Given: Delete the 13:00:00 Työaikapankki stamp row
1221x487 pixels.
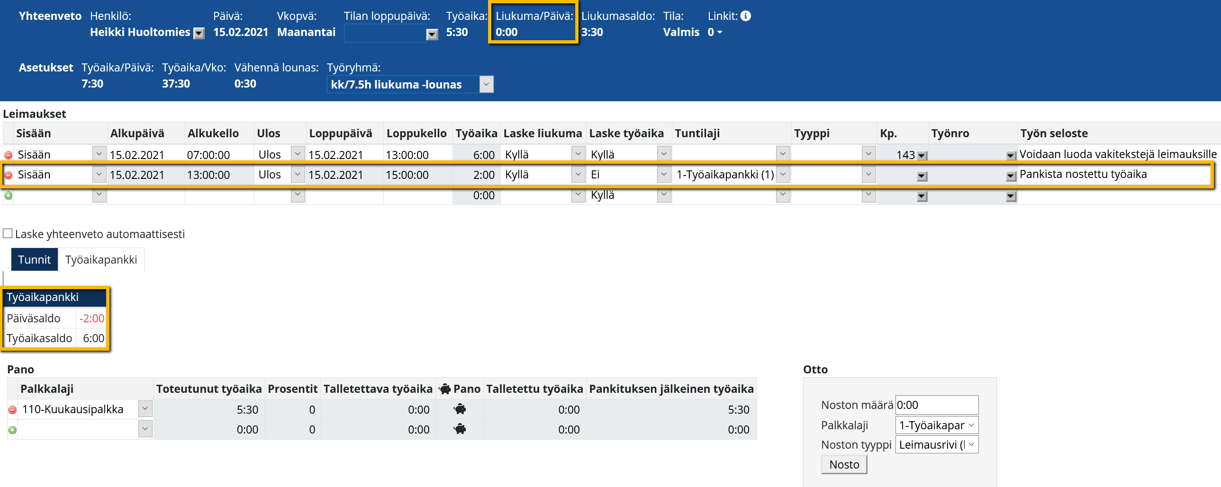Looking at the screenshot, I should (x=9, y=176).
